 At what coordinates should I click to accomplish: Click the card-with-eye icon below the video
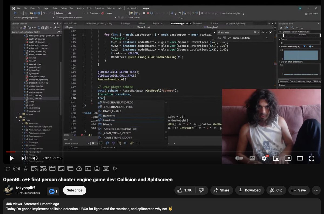click(x=43, y=169)
